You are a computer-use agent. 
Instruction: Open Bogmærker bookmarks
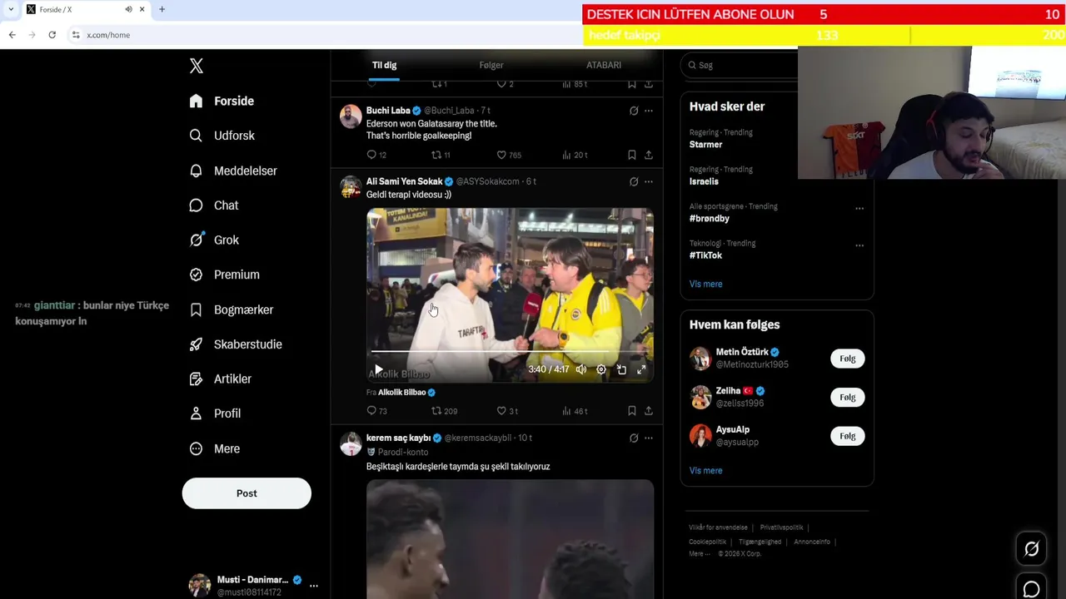pos(231,309)
